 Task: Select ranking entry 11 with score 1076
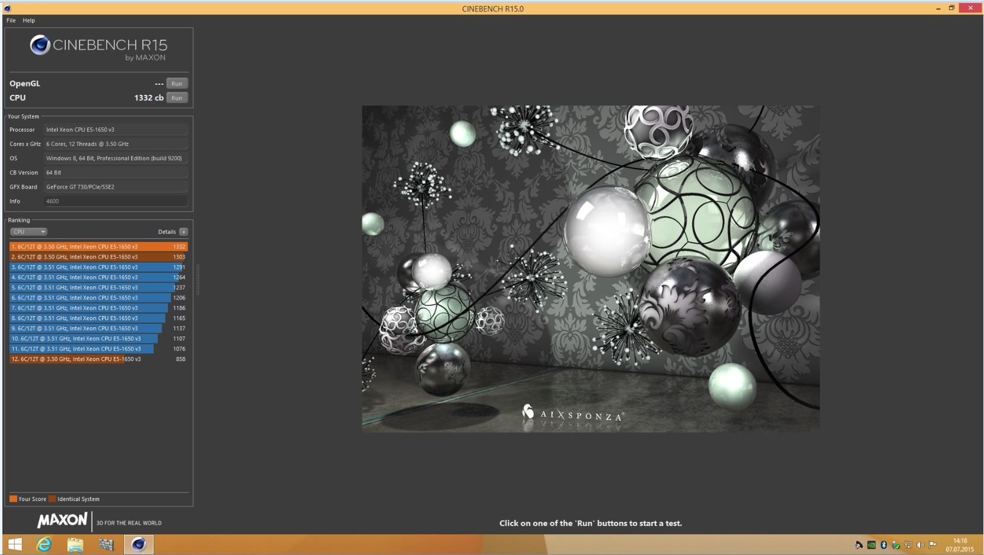(98, 349)
